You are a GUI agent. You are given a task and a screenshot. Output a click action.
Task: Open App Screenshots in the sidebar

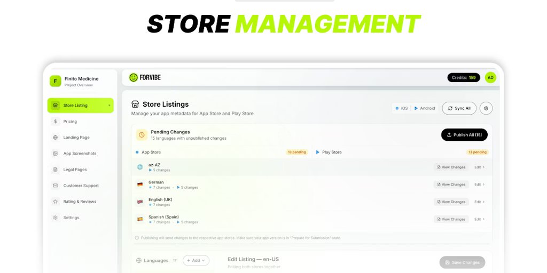[x=80, y=154]
